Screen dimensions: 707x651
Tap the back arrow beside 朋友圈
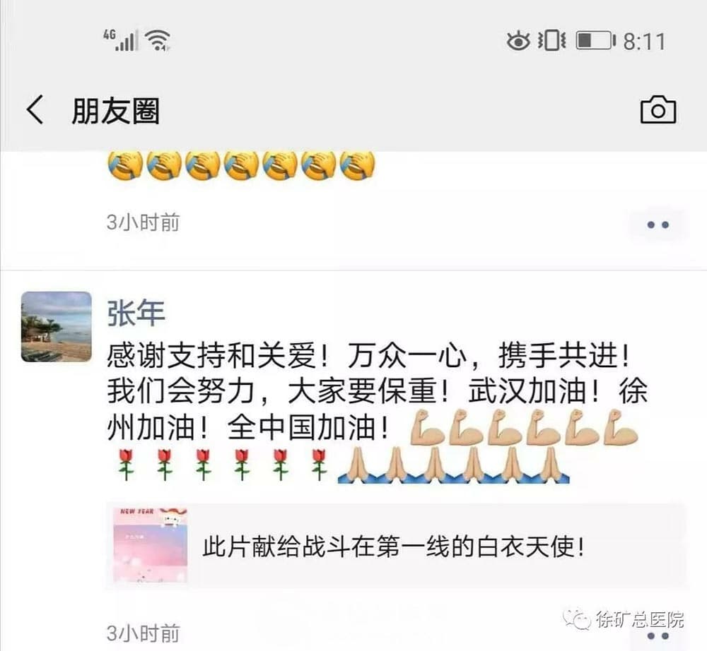(35, 109)
